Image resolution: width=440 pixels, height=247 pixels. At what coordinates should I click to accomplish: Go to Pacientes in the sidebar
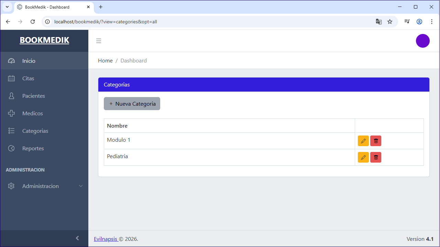pos(44,96)
